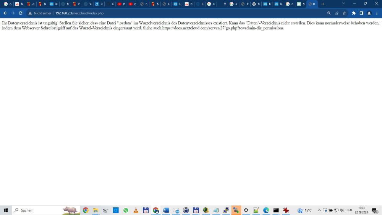Close the currently active tab
The width and height of the screenshot is (382, 215).
314,4
